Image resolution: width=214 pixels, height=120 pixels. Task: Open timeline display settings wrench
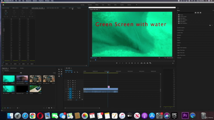click(77, 72)
